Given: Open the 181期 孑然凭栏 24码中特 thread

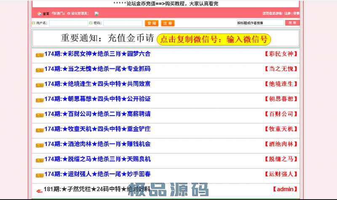Looking at the screenshot, I should coord(97,189).
